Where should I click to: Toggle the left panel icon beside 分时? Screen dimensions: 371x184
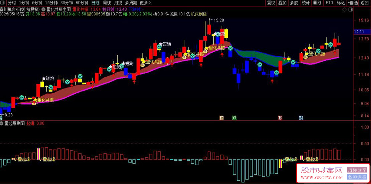(x=2, y=3)
